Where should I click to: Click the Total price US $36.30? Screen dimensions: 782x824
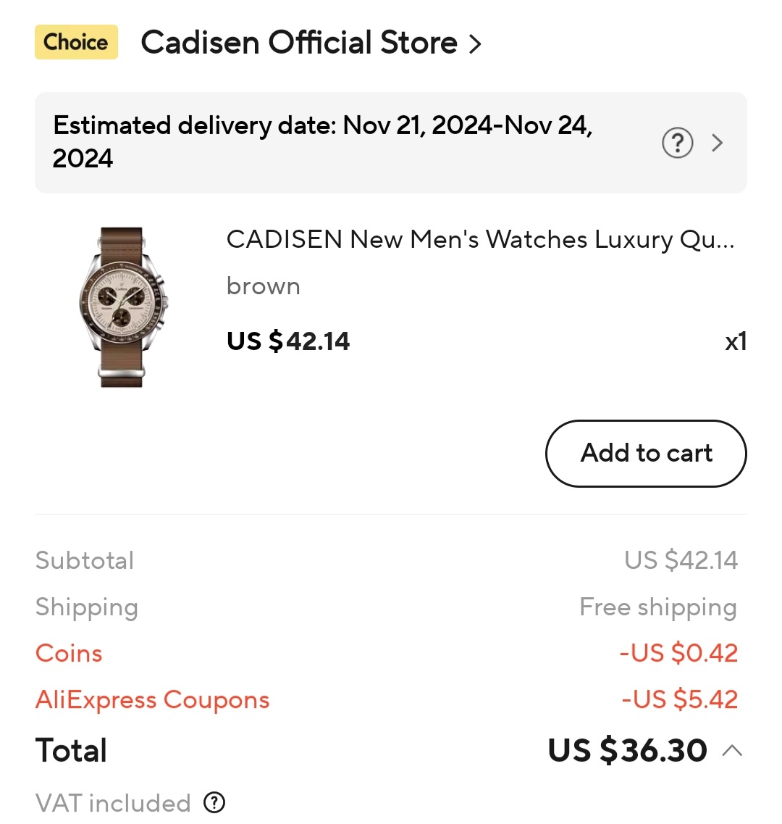click(x=627, y=751)
